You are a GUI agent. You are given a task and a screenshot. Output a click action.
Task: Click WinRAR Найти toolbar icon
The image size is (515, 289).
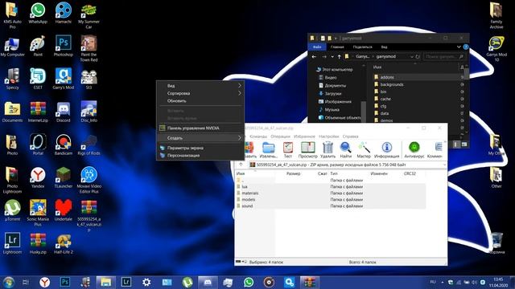(345, 150)
